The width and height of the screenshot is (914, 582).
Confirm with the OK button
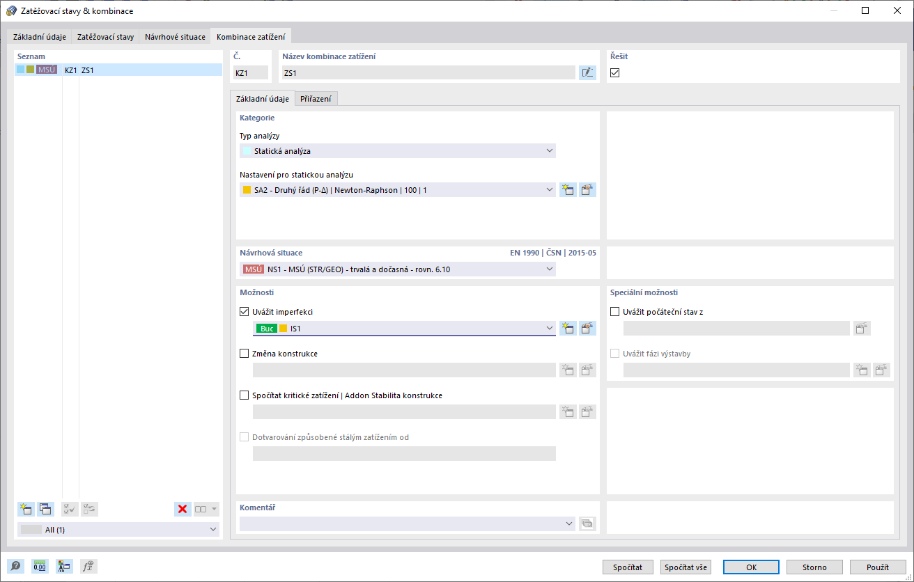[752, 567]
